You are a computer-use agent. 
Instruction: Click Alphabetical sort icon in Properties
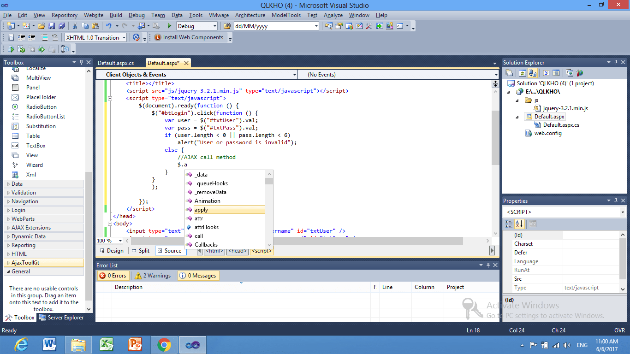coord(519,224)
